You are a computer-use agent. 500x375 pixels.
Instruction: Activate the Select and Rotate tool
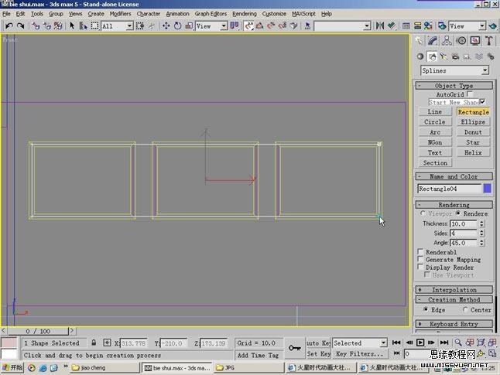(177, 26)
